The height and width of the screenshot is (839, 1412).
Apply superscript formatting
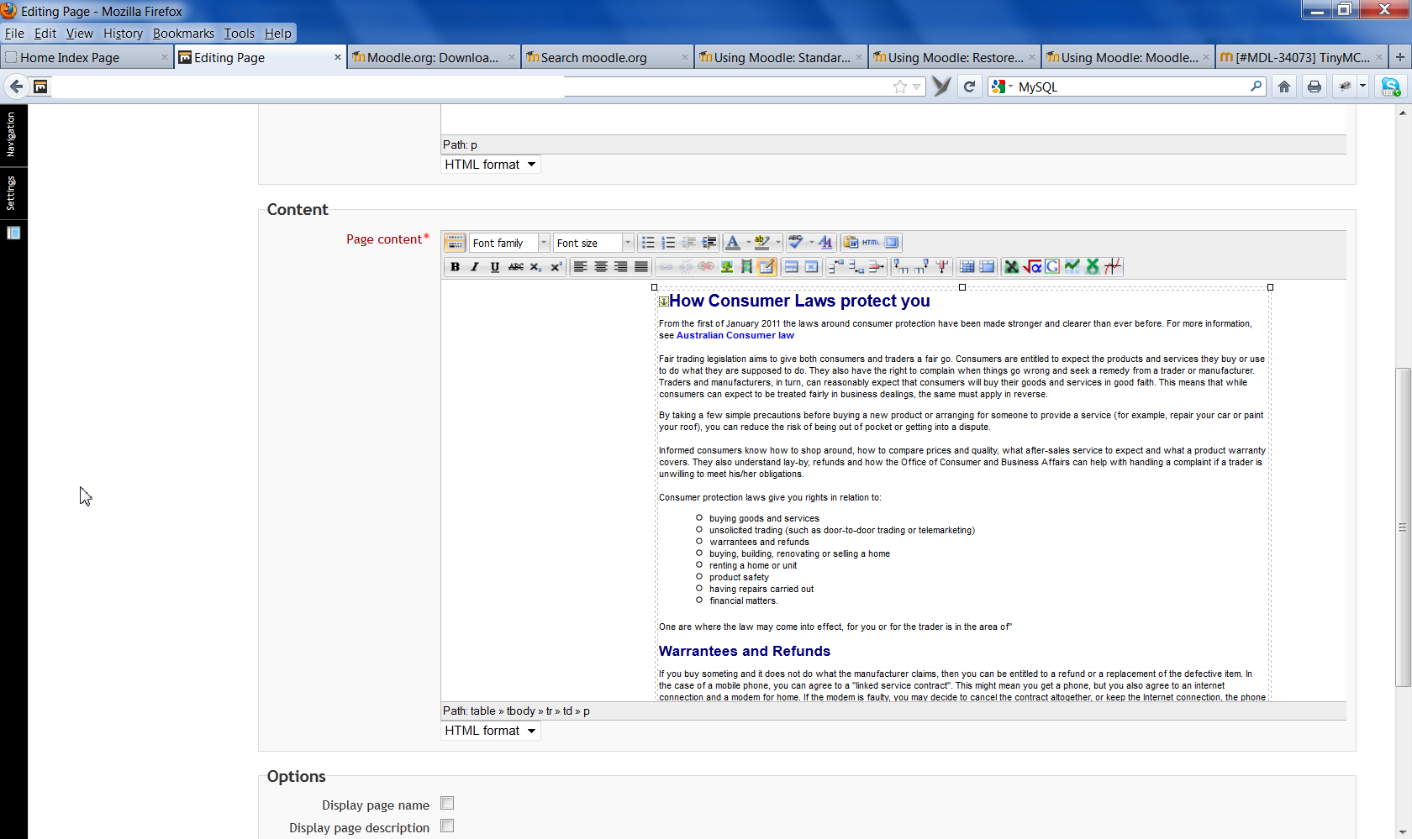556,267
